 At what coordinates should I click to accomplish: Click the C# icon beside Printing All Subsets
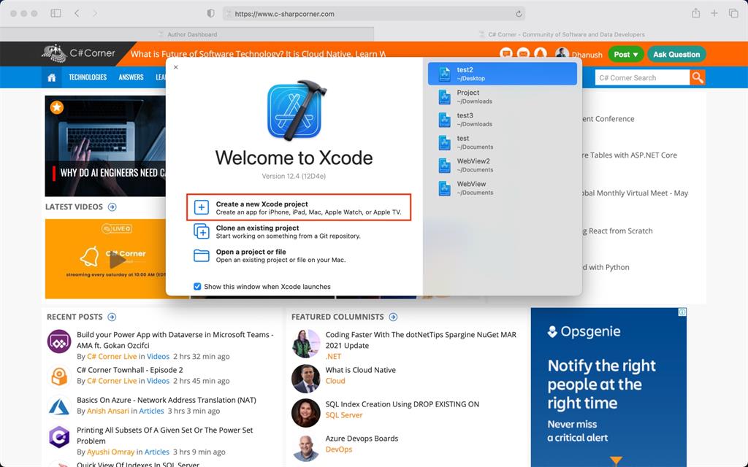(59, 437)
